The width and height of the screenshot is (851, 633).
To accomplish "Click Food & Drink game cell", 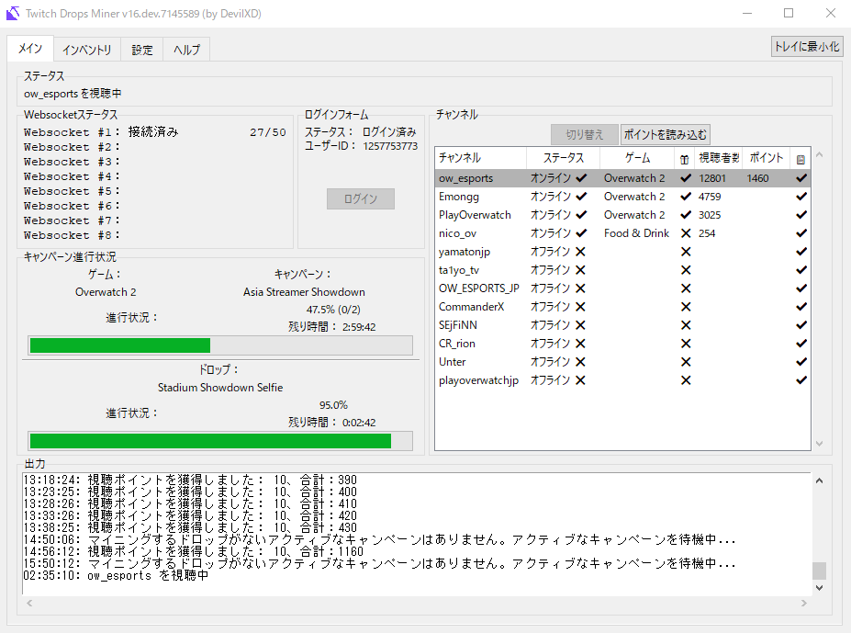I will [636, 233].
